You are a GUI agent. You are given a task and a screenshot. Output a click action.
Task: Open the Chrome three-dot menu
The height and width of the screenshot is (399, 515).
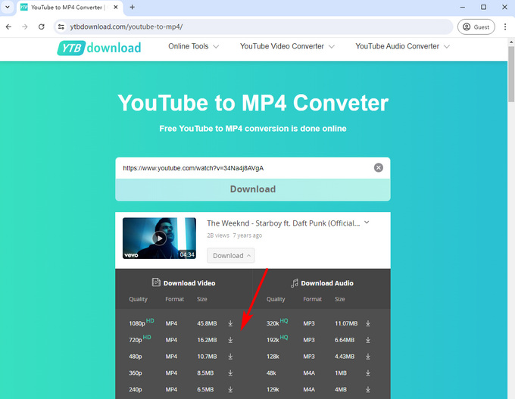tap(505, 26)
